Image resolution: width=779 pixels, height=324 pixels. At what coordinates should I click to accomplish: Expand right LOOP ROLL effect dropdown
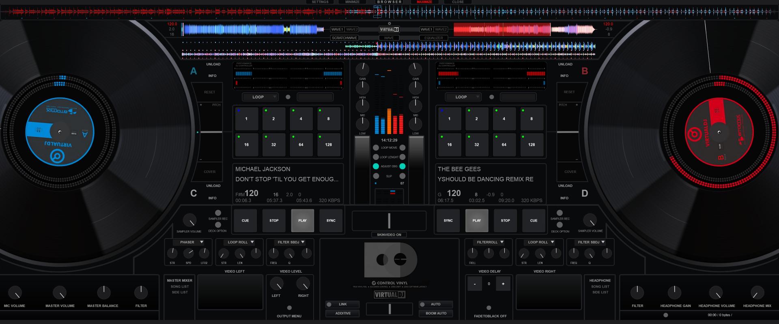point(540,242)
